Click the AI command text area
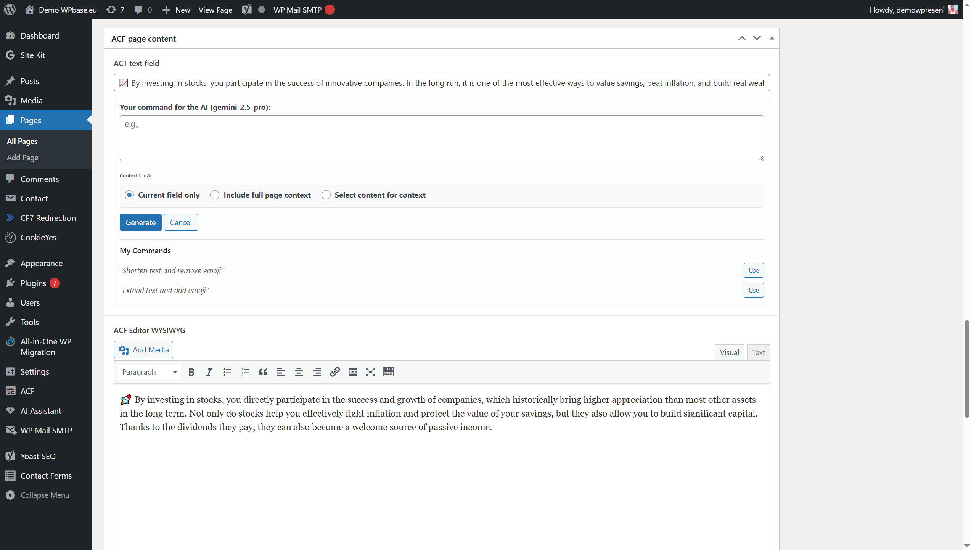This screenshot has width=971, height=550. 441,138
